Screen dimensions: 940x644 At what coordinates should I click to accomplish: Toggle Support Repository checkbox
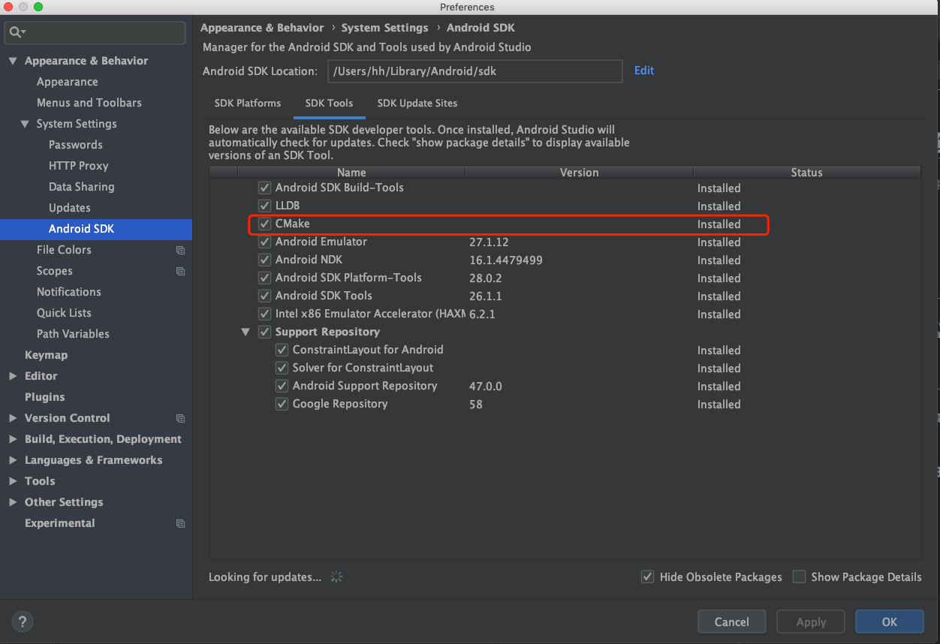coord(264,332)
